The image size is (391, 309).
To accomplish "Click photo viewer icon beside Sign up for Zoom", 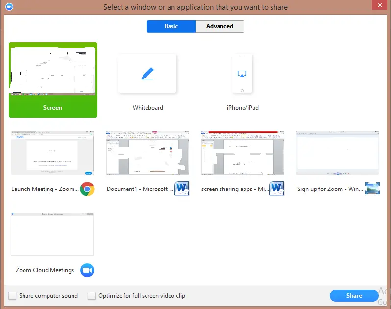I will 372,189.
